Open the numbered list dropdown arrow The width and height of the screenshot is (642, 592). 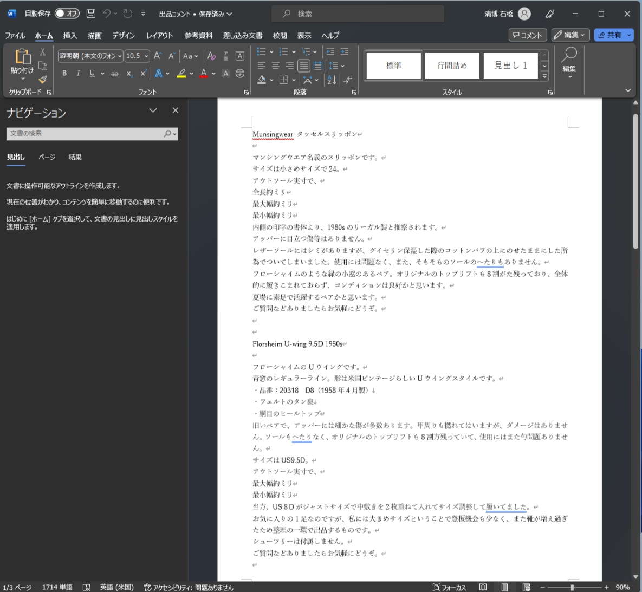tap(294, 52)
